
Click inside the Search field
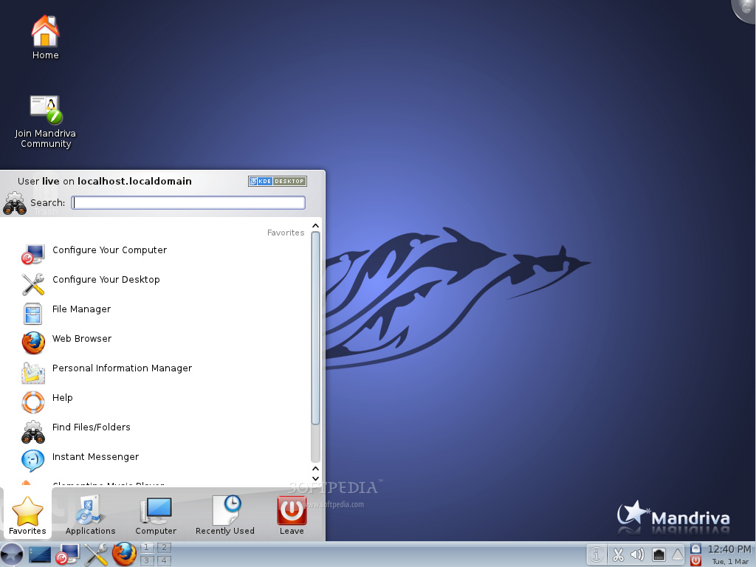(188, 202)
